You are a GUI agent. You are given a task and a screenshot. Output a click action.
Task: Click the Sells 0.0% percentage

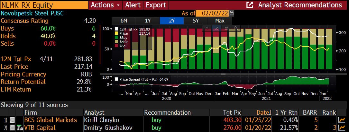50,43
